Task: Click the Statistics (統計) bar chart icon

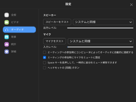Action: tap(7, 44)
